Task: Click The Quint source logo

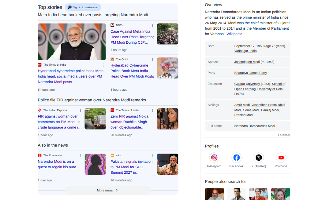Action: pos(112,59)
